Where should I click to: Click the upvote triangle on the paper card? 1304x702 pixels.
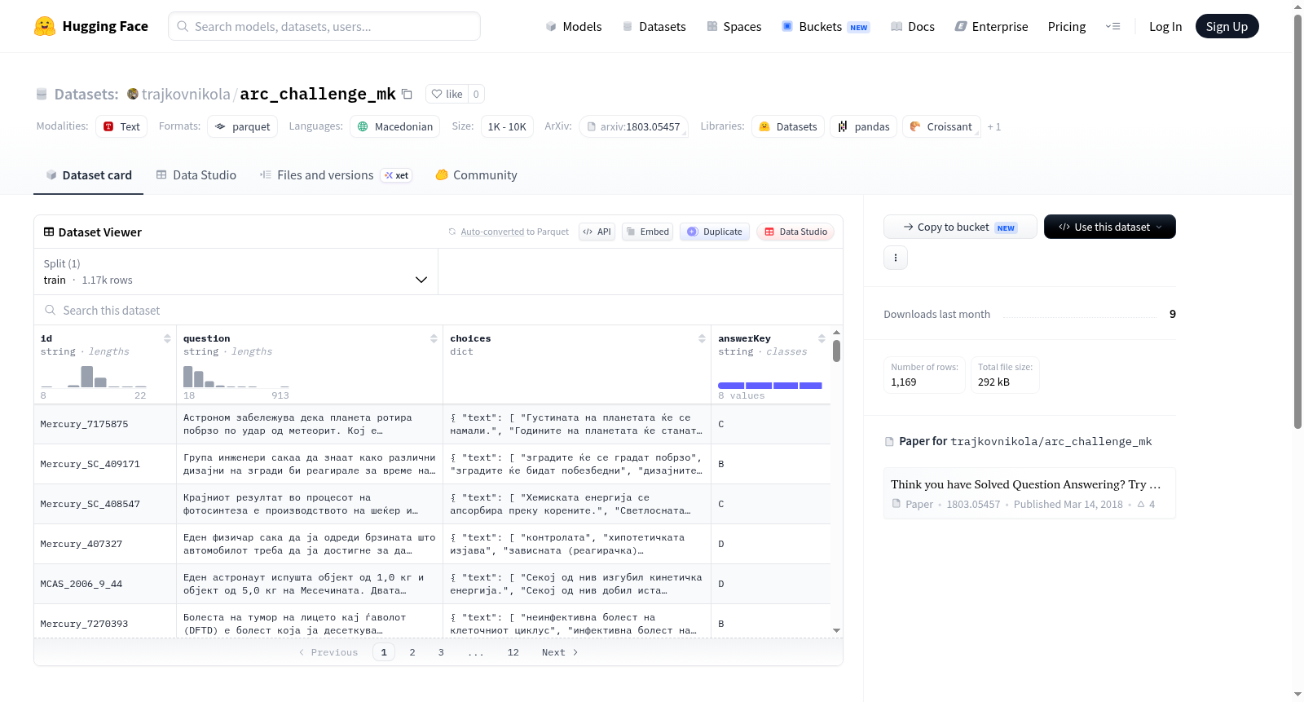(1141, 505)
